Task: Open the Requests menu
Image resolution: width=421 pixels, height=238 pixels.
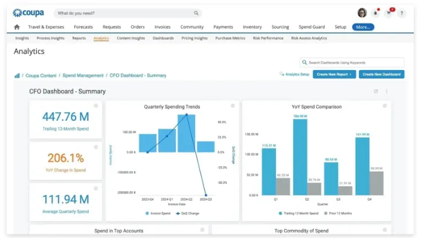Action: [x=112, y=27]
